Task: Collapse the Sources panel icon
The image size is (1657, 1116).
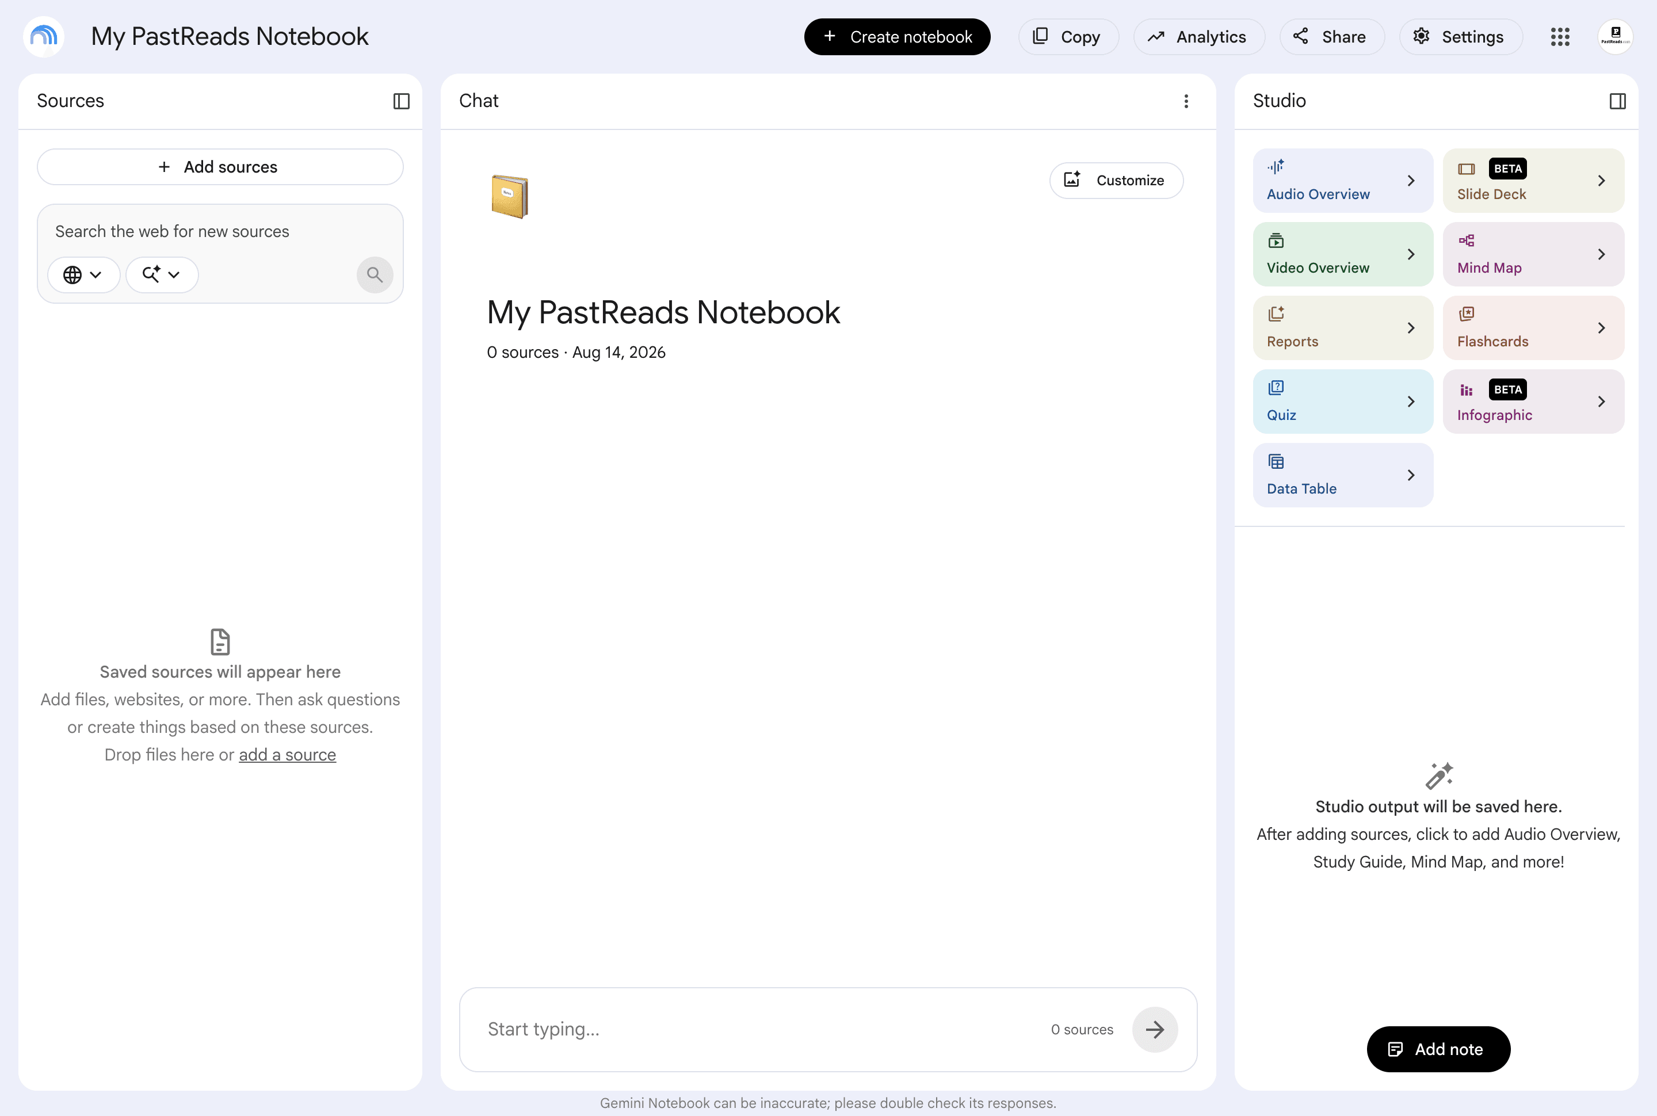Action: tap(402, 101)
